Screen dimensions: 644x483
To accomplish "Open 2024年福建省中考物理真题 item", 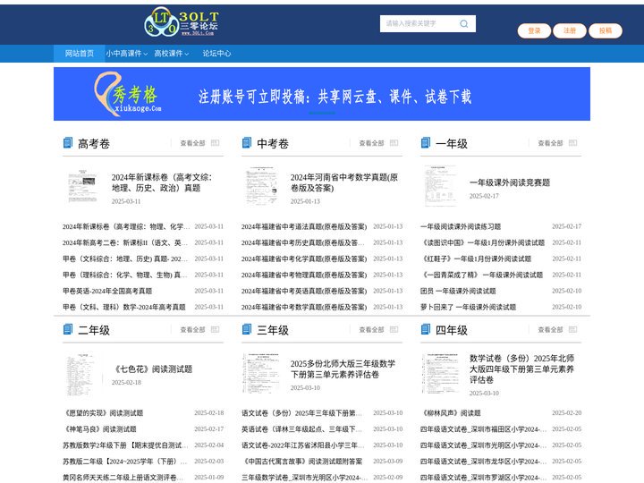I will pos(304,275).
